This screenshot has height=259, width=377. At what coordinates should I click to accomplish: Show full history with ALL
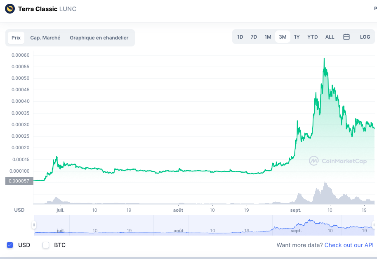pos(330,37)
